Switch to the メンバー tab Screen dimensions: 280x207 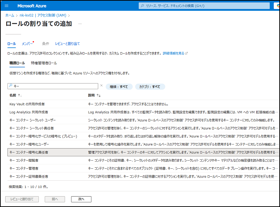[27, 44]
